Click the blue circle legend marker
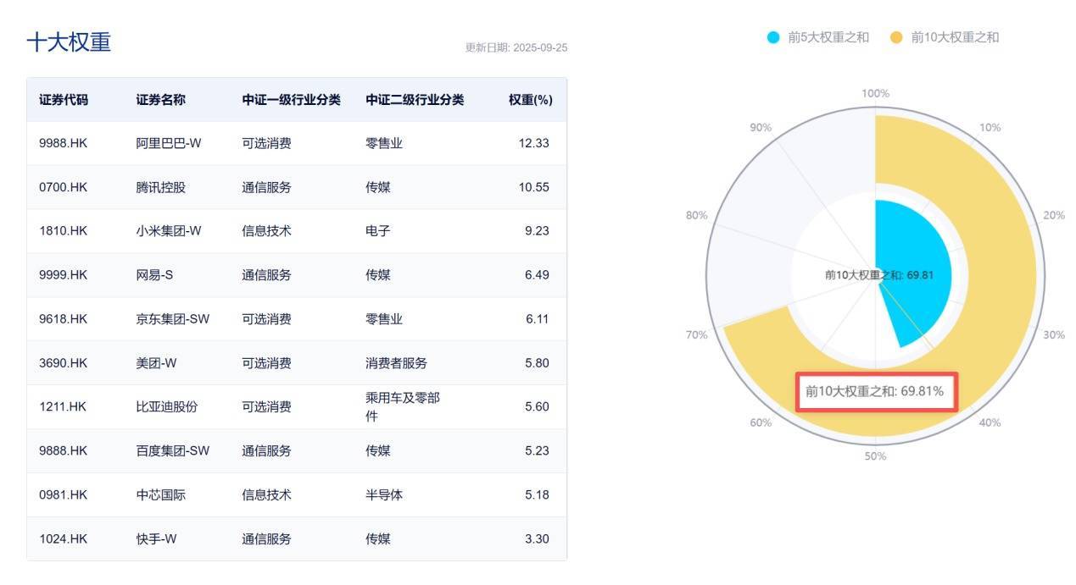This screenshot has width=1076, height=585. point(773,37)
